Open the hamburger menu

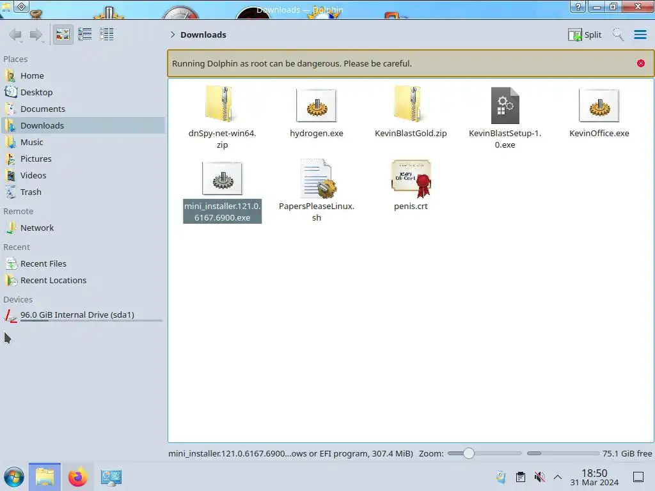[x=640, y=35]
